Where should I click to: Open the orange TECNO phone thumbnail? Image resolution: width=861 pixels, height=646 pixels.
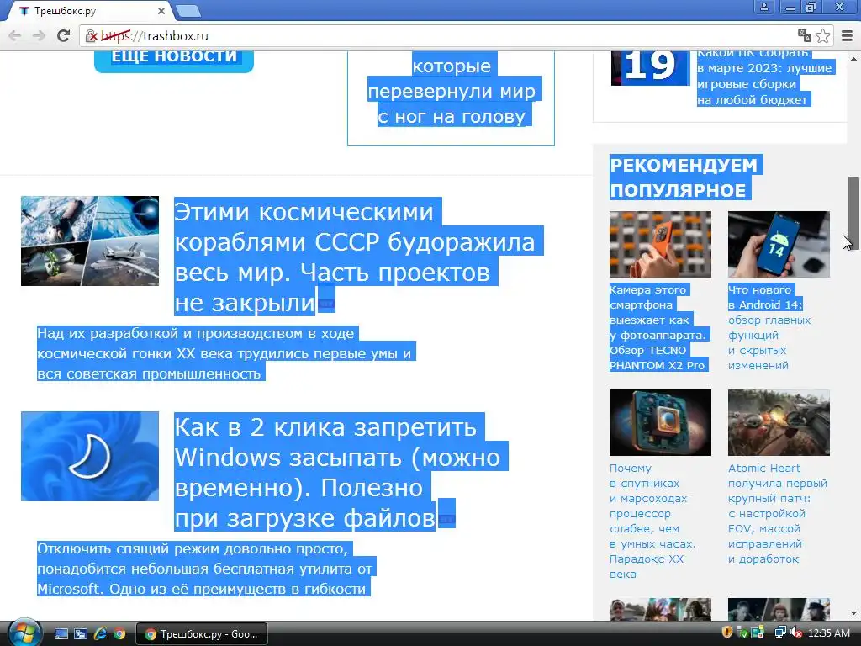point(660,244)
